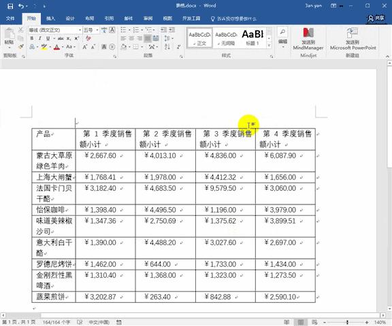392x326 pixels.
Task: Open the font size dropdown
Action: tap(97, 30)
